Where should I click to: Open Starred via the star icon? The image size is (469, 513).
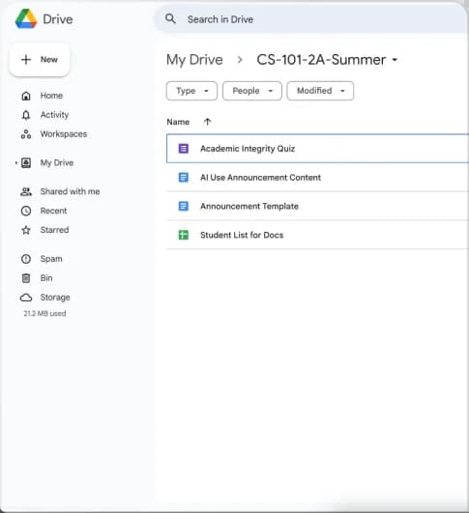26,230
